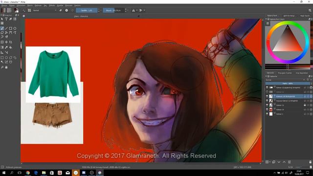Viewport: 313px width, 176px height.
Task: Open brush blending mode dropdown in toolbar
Action: (x=45, y=10)
